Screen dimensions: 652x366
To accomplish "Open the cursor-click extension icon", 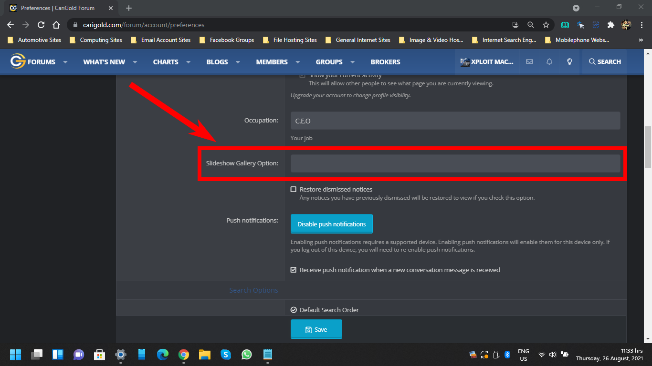I will point(580,25).
